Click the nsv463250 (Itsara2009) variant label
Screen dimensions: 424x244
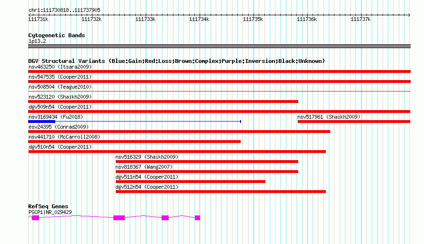click(x=60, y=67)
